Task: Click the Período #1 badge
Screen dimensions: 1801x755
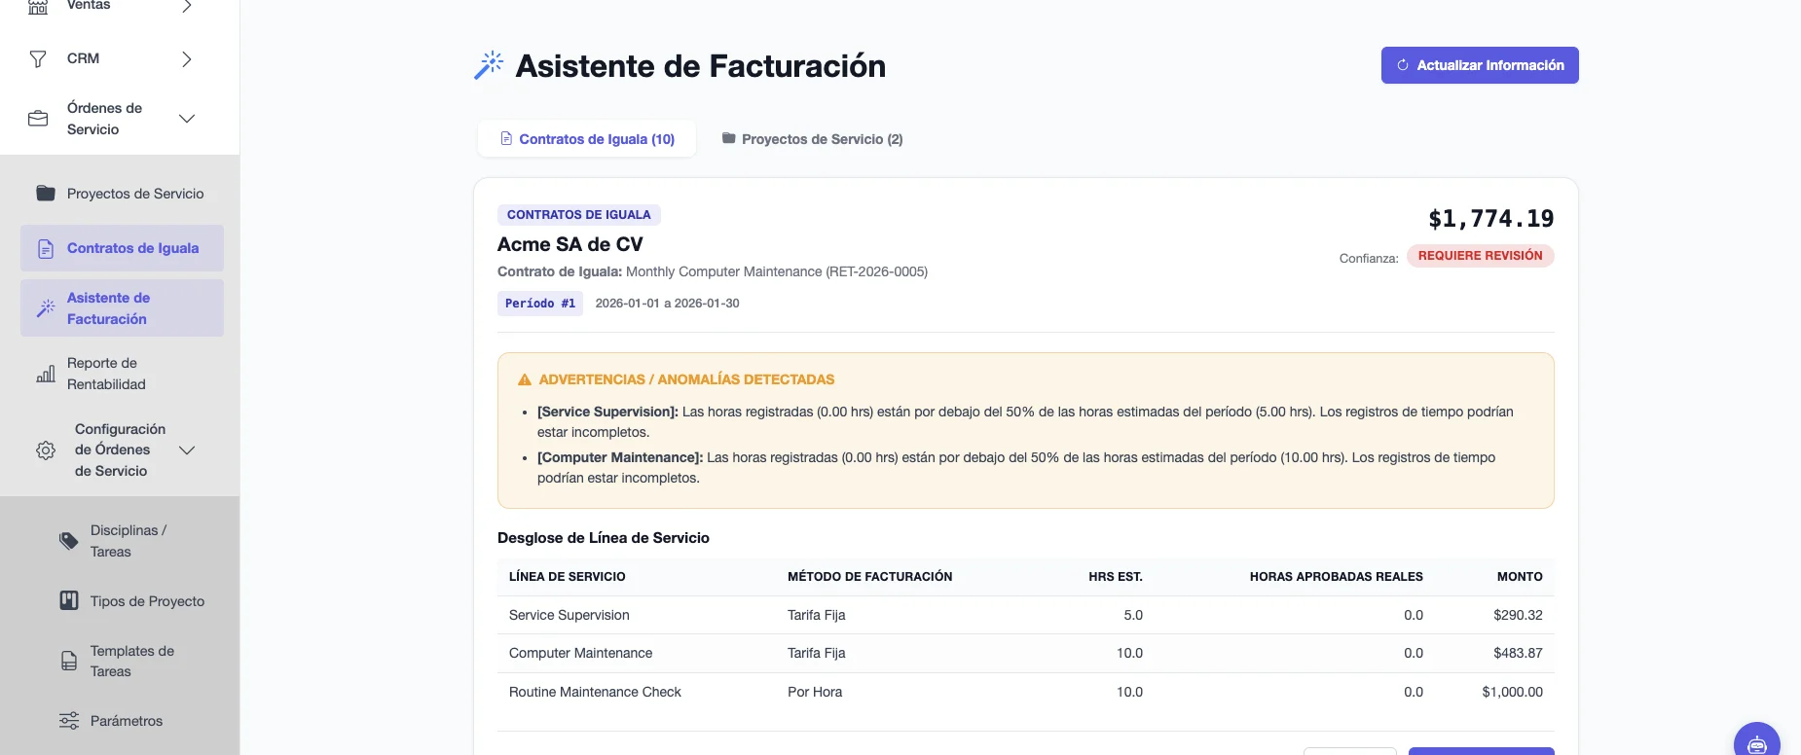Action: (x=540, y=304)
